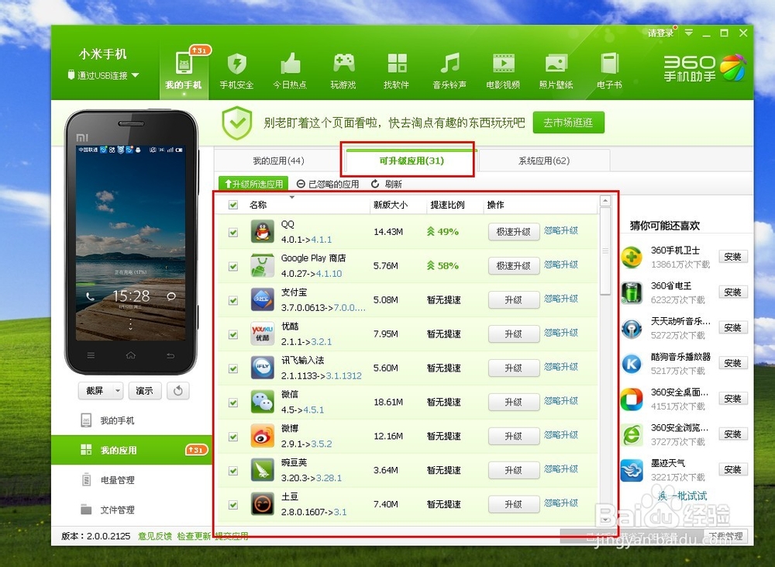Open the 截屏 dropdown arrow
This screenshot has width=775, height=567.
click(x=118, y=391)
